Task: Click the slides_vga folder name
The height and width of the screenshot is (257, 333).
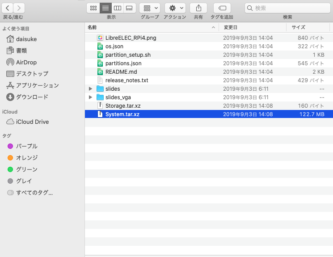Action: coord(118,97)
